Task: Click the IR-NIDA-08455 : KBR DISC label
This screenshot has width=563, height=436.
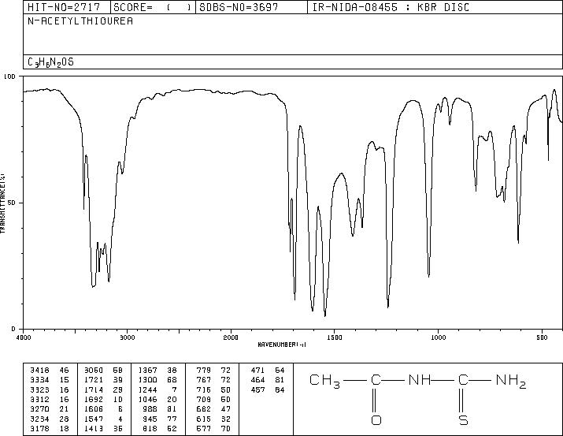Action: coord(391,7)
